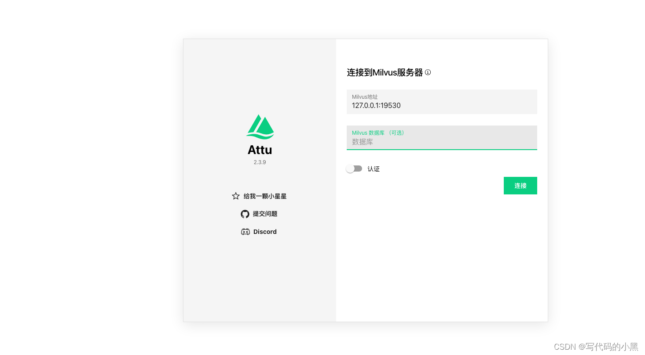The height and width of the screenshot is (355, 645).
Task: Toggle the 认证 authentication switch
Action: point(354,169)
